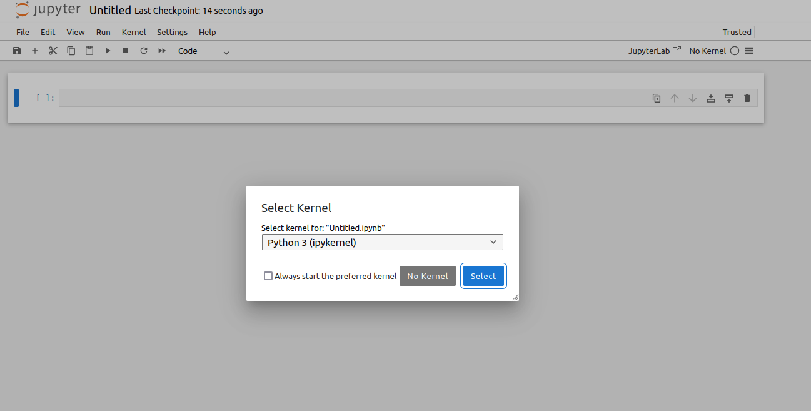Run the cell with the play icon
Viewport: 811px width, 411px height.
pyautogui.click(x=108, y=51)
